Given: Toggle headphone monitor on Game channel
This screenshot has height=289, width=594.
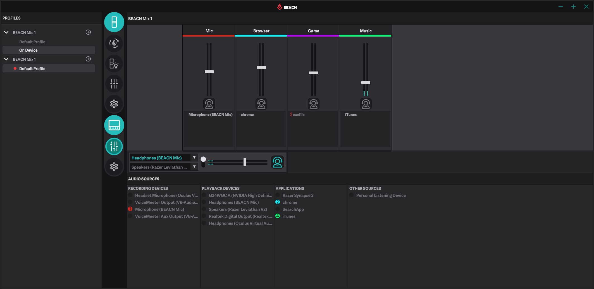Looking at the screenshot, I should [x=314, y=104].
